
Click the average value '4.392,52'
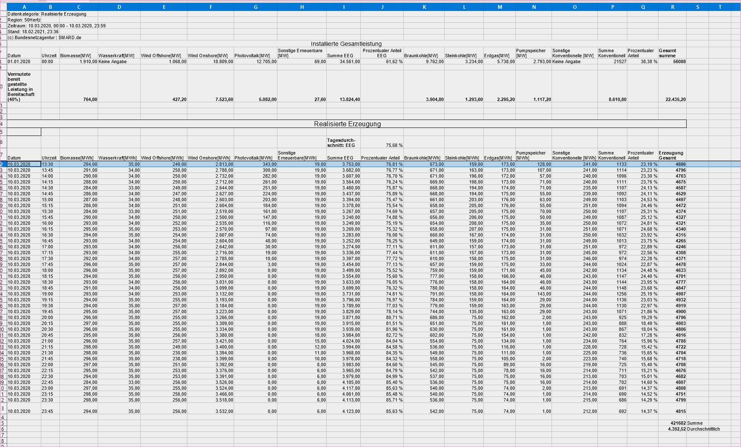click(x=672, y=429)
